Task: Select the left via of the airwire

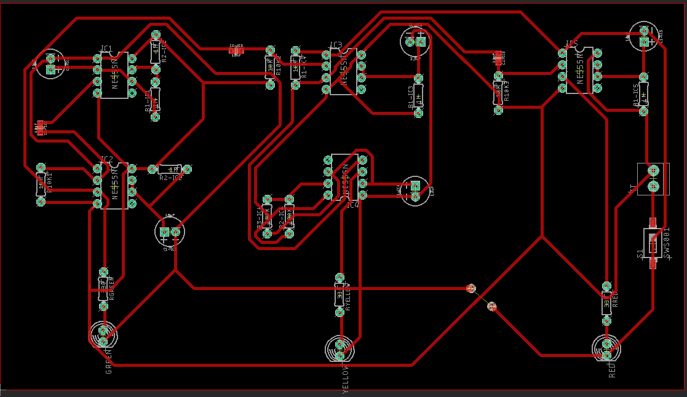Action: click(x=471, y=288)
